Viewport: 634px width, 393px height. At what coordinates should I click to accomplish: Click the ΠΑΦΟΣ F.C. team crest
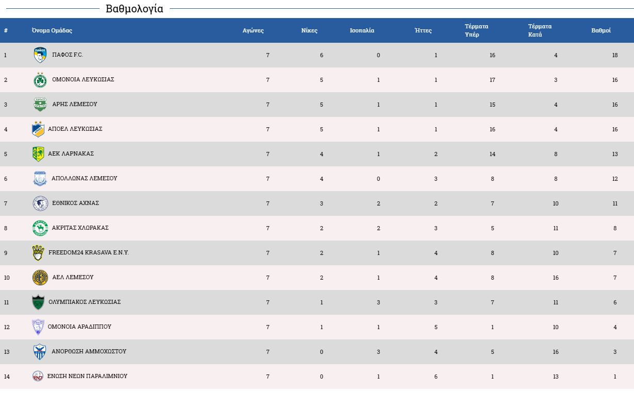[x=40, y=55]
